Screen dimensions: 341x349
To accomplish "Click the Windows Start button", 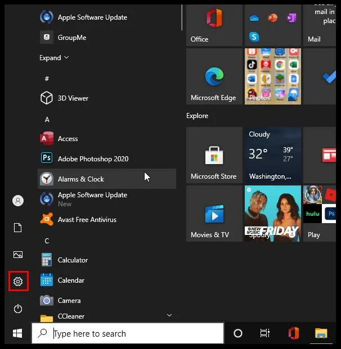I will tap(17, 333).
